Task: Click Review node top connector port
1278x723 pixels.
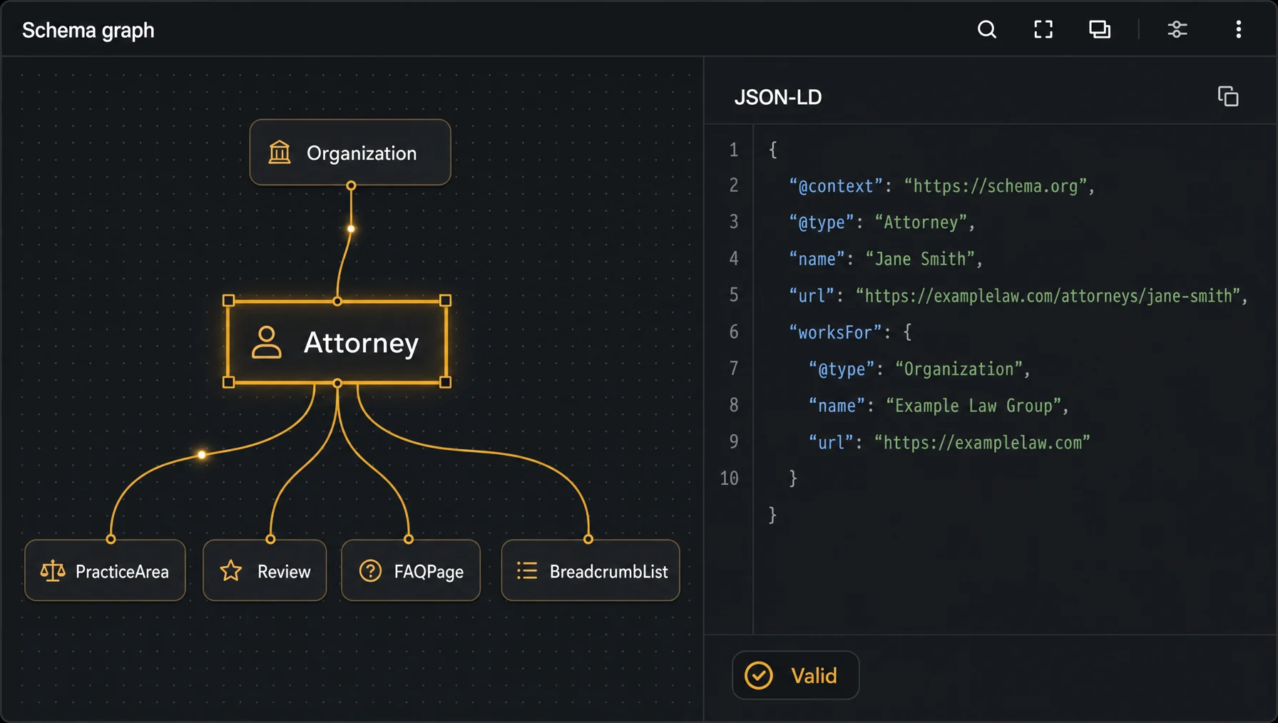Action: coord(270,539)
